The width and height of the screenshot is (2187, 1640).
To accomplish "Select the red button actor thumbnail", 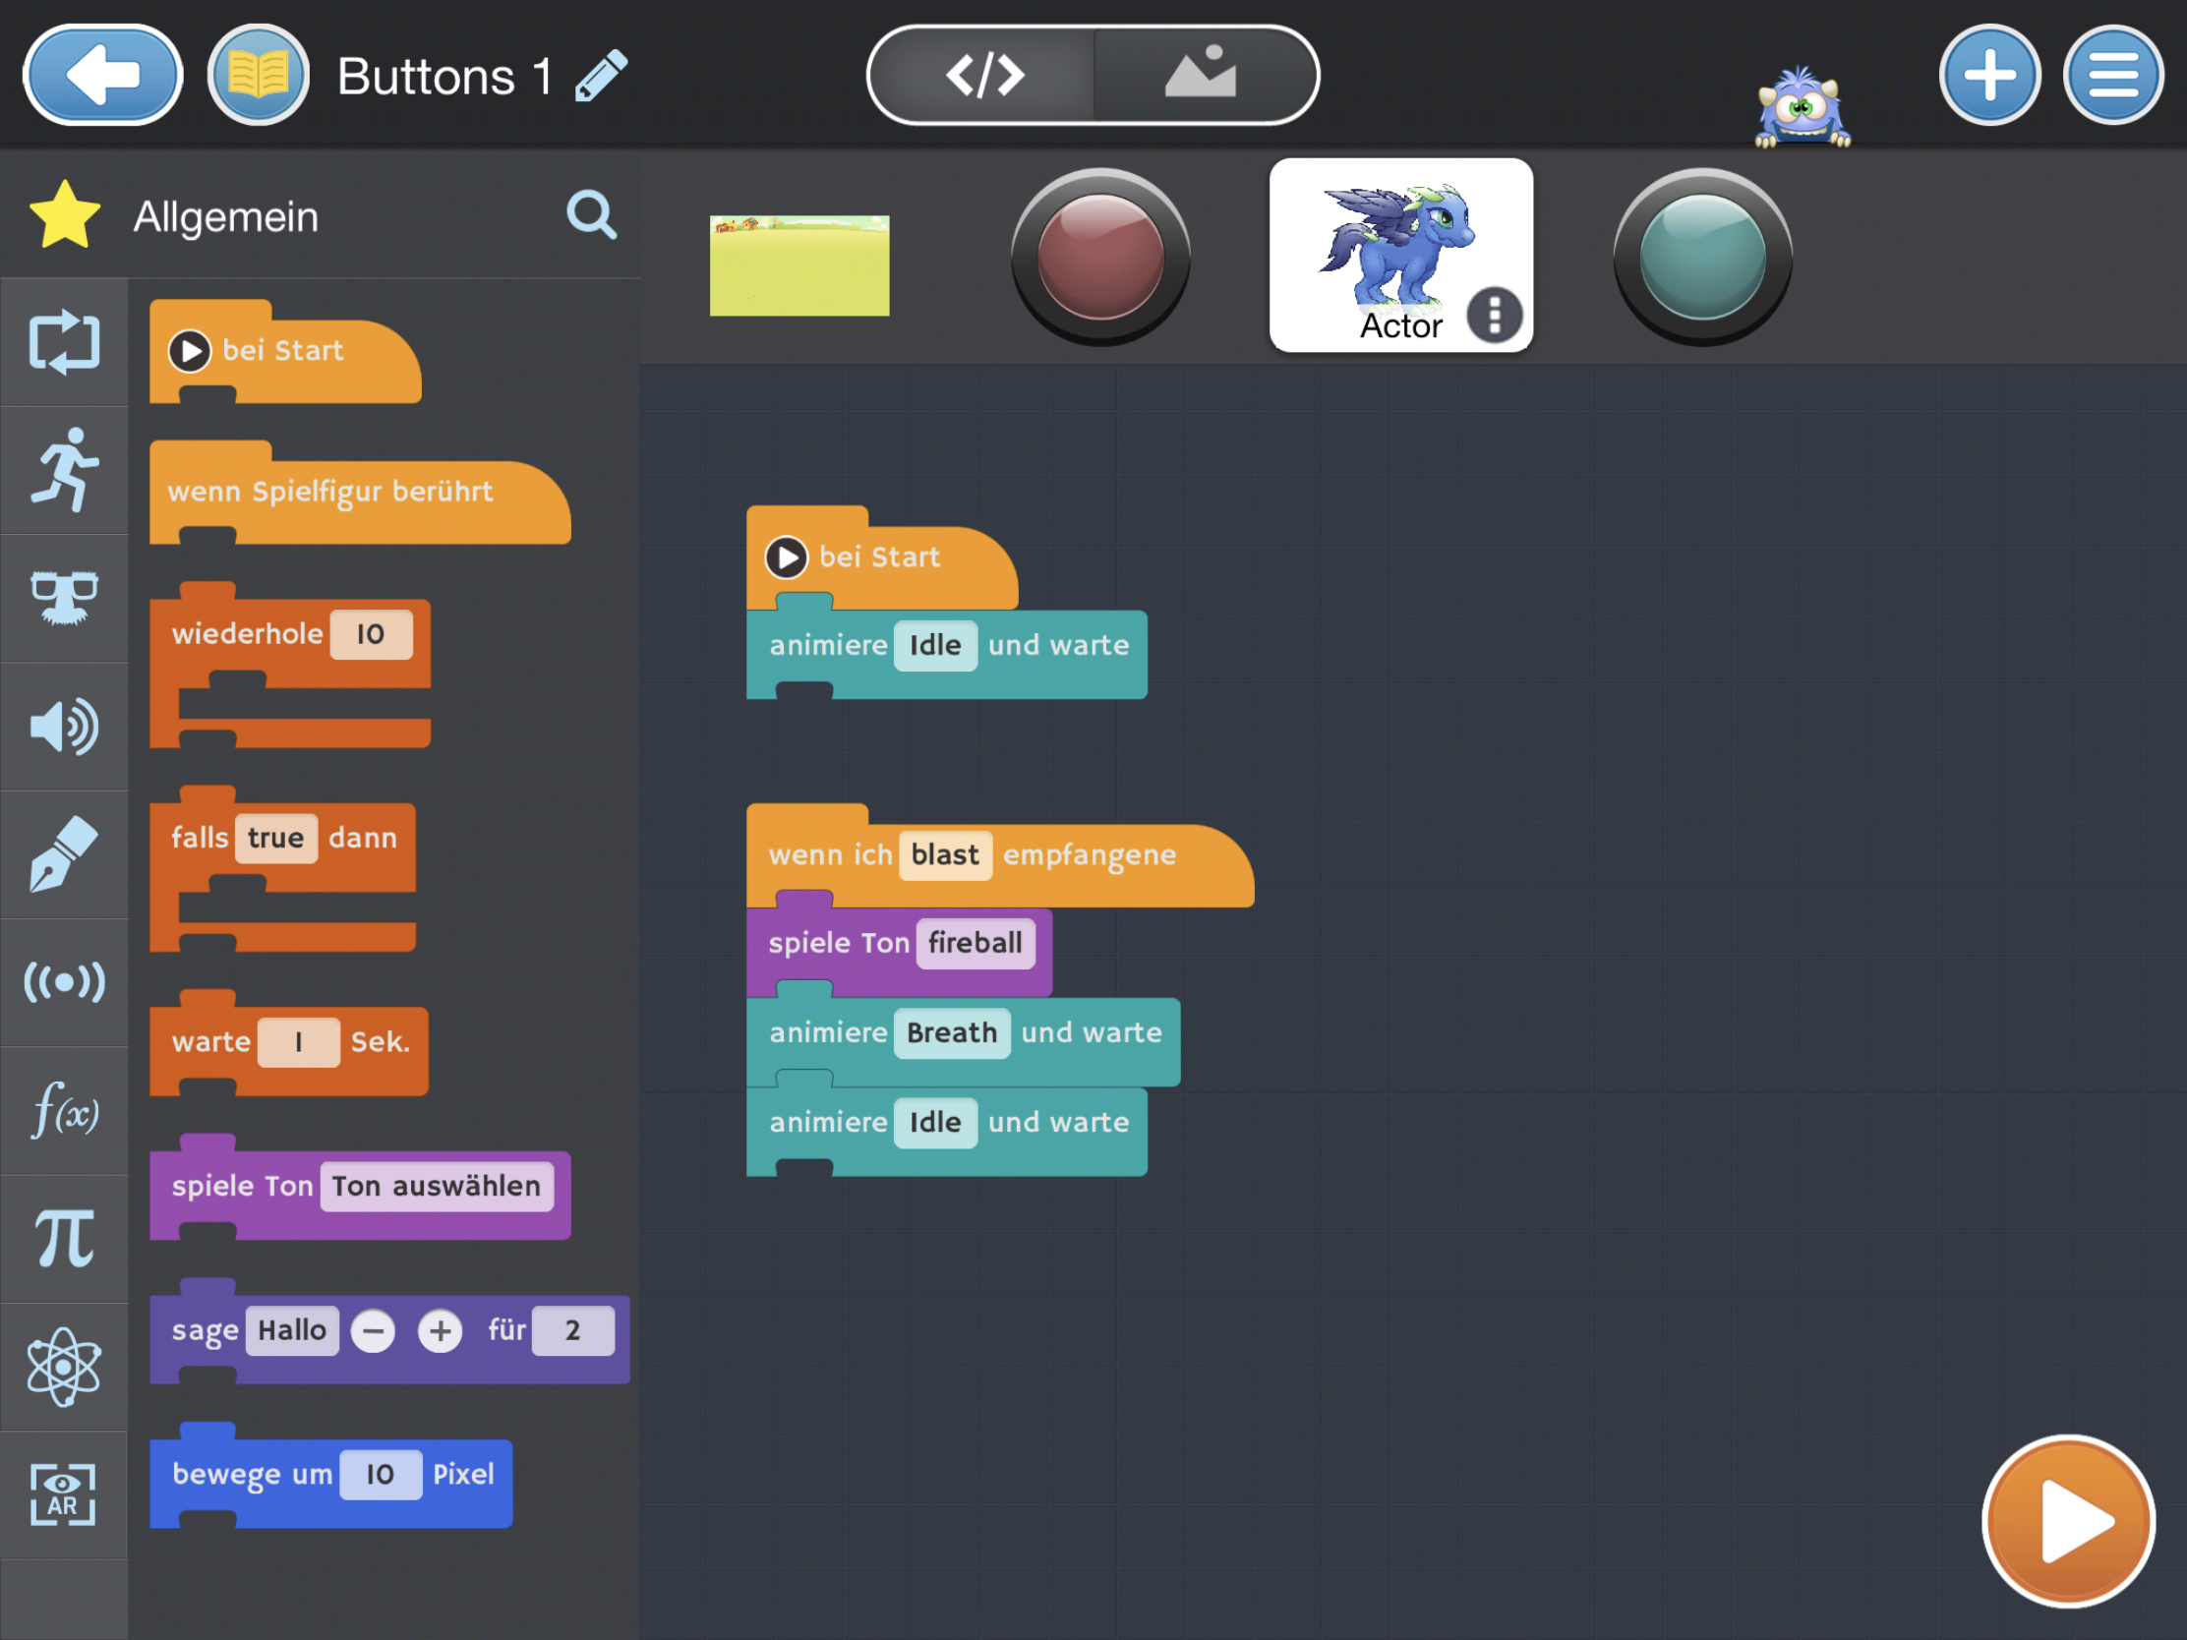I will (1100, 256).
